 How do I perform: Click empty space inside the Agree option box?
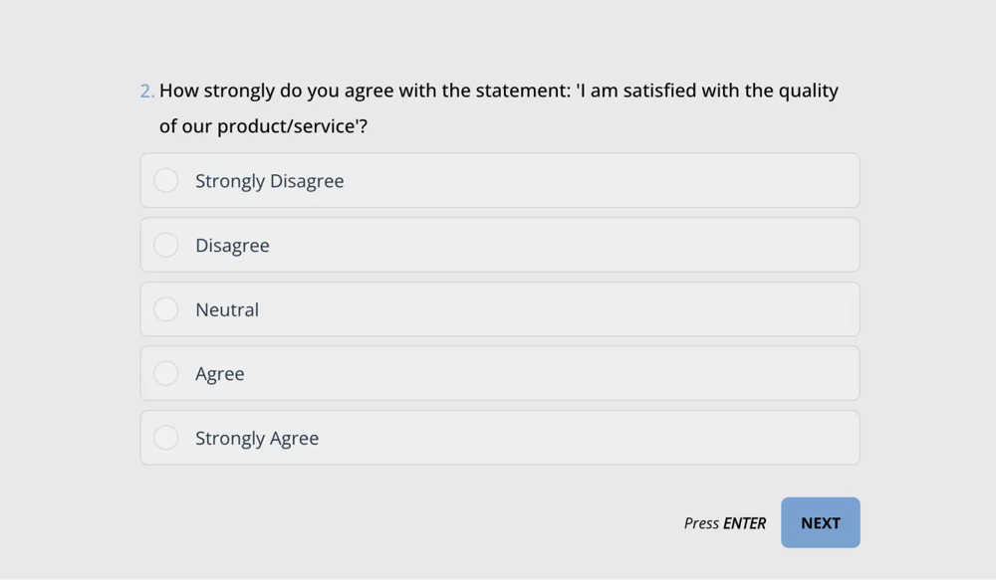click(x=598, y=374)
